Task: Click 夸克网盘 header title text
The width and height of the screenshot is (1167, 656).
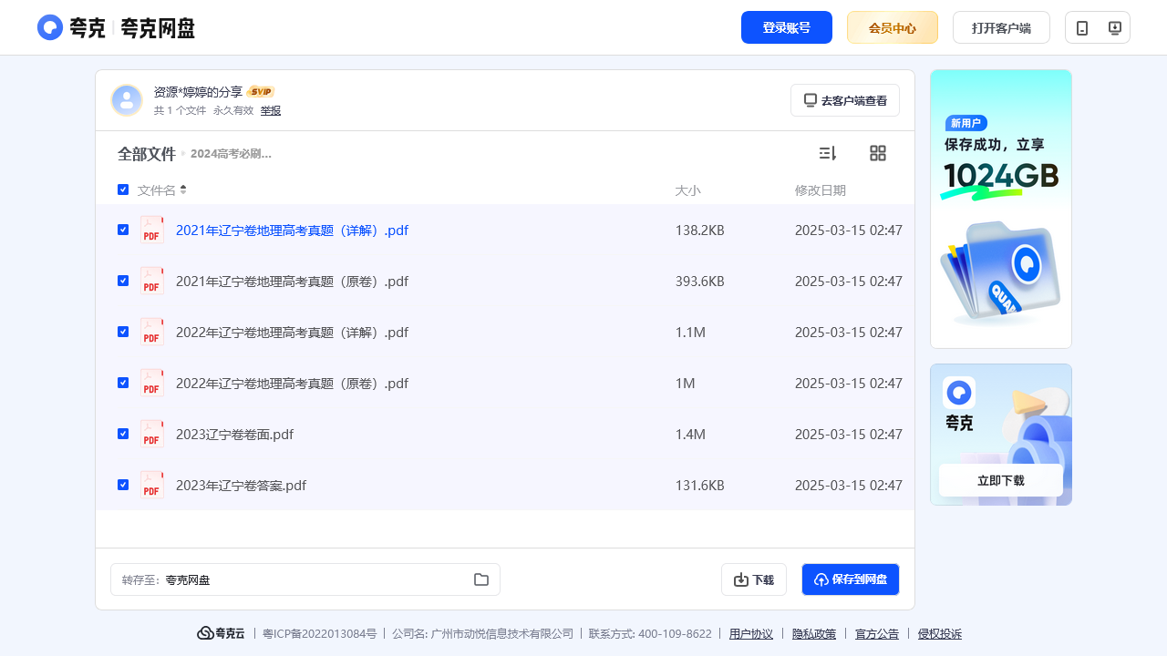Action: tap(158, 28)
